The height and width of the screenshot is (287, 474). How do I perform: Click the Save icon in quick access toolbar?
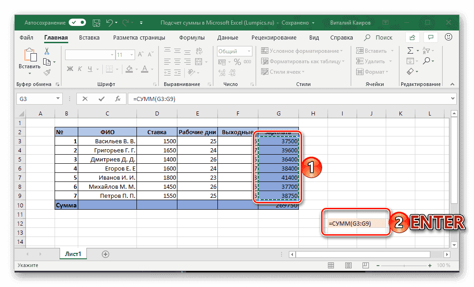point(96,22)
